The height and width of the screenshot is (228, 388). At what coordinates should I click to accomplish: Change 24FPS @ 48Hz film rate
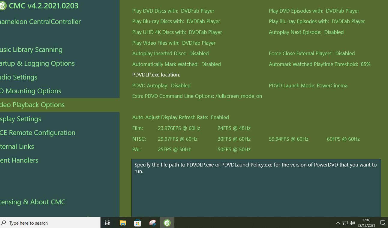point(234,128)
